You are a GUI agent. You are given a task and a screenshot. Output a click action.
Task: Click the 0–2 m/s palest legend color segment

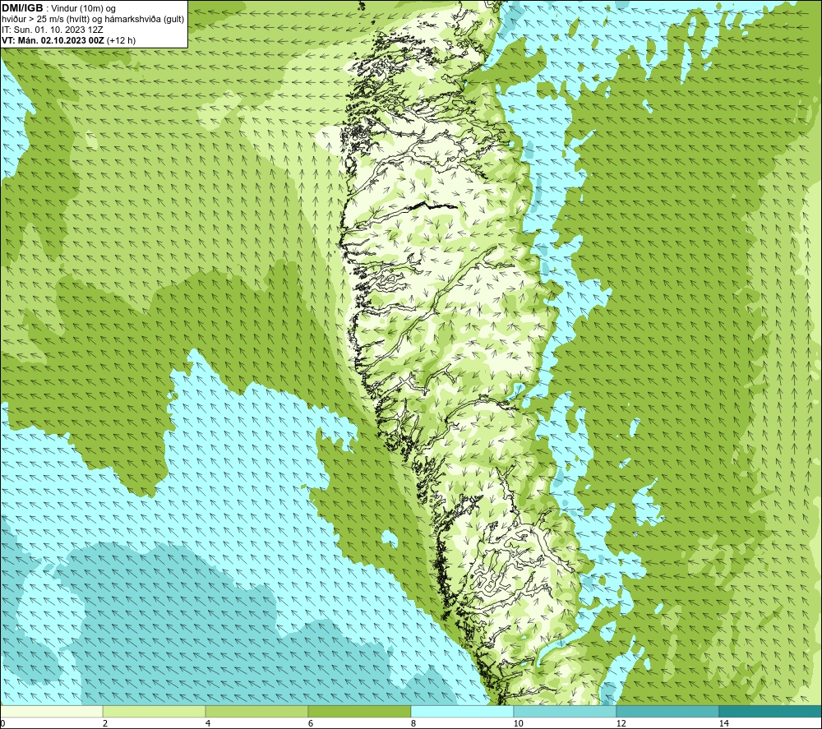51,711
